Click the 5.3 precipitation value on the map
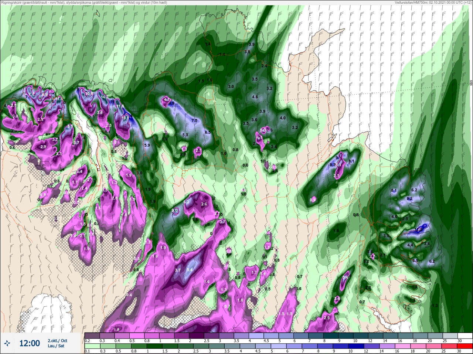Screen dimensions: 473x354 (185, 135)
